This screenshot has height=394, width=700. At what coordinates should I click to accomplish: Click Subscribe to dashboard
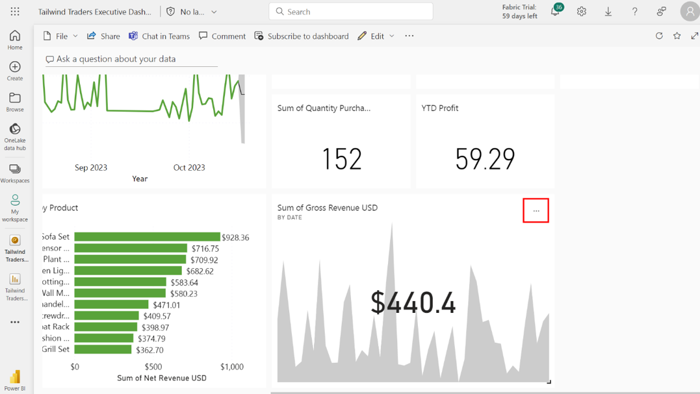pyautogui.click(x=302, y=36)
